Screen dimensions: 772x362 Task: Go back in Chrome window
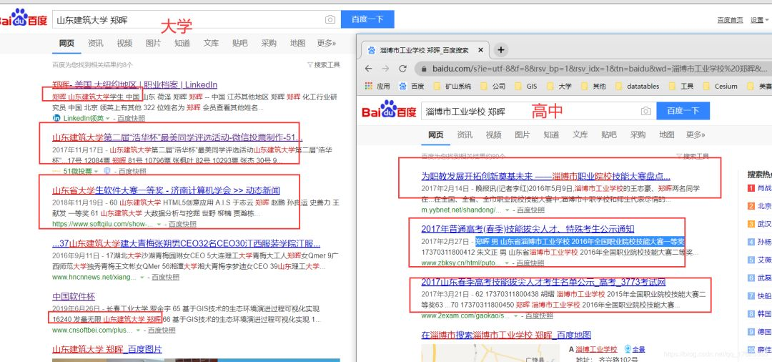pos(369,69)
